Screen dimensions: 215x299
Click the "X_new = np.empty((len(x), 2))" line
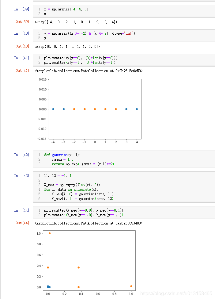(72, 185)
